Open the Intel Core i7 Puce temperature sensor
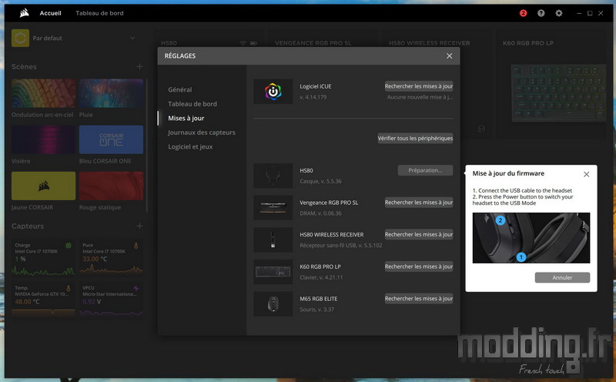 tap(111, 258)
